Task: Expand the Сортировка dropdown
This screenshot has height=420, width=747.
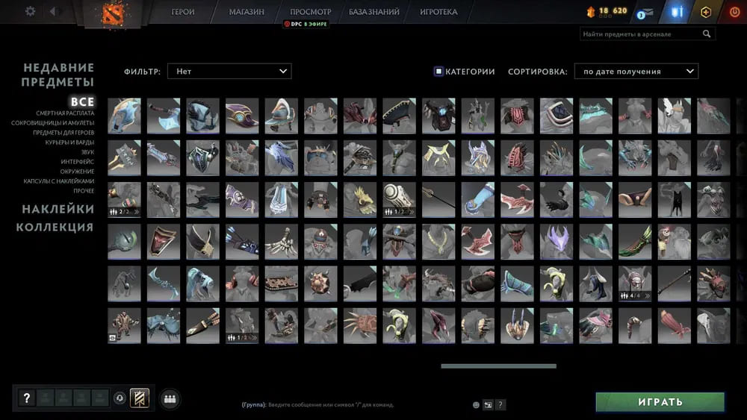Action: click(x=636, y=72)
